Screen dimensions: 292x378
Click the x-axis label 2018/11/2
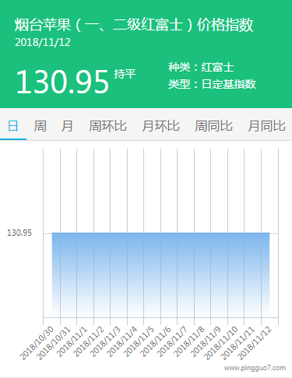tap(89, 341)
